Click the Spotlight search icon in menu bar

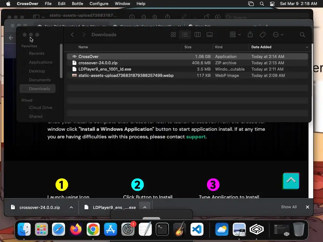pos(261,4)
